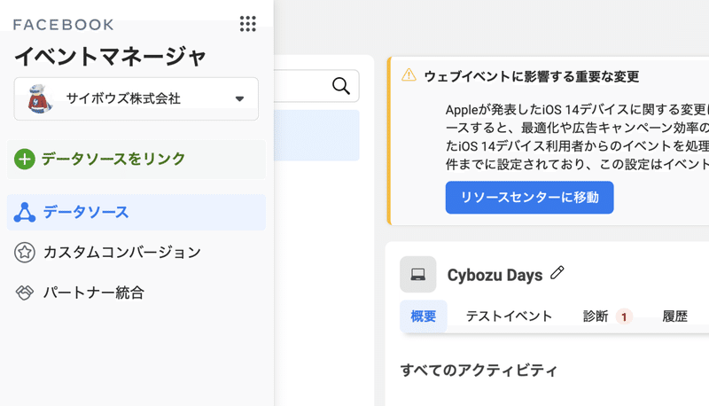Click the ウェブイベントに影響する重要な変更 notice title
The width and height of the screenshot is (709, 406).
pos(531,76)
